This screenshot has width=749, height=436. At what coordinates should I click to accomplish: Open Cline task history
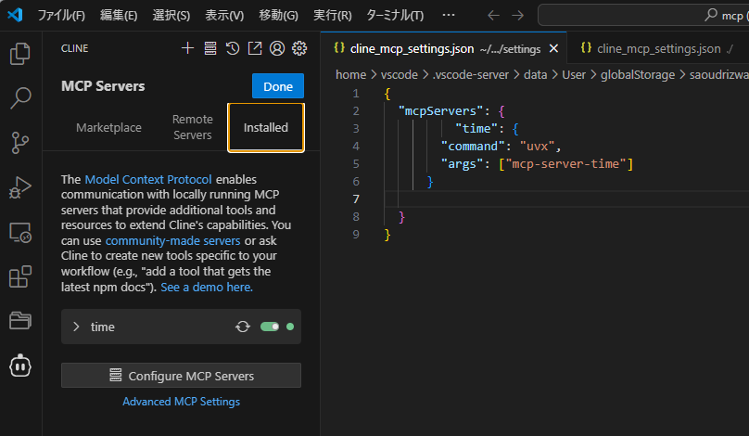(x=233, y=48)
